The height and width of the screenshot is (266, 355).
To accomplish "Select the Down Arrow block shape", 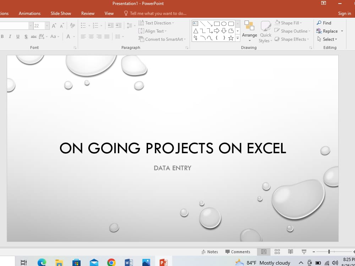I will click(224, 31).
